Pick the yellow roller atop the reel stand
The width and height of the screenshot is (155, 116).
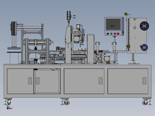pos(126,14)
